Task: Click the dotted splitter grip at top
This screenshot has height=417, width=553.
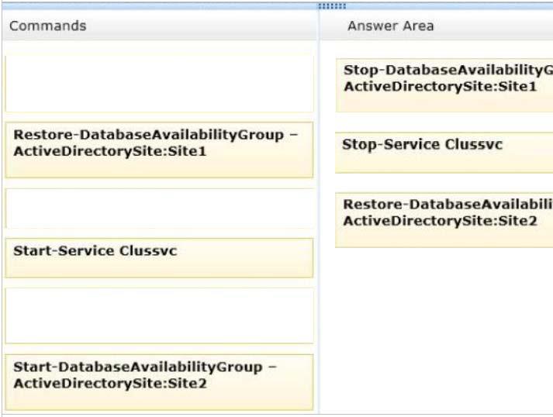Action: point(332,6)
